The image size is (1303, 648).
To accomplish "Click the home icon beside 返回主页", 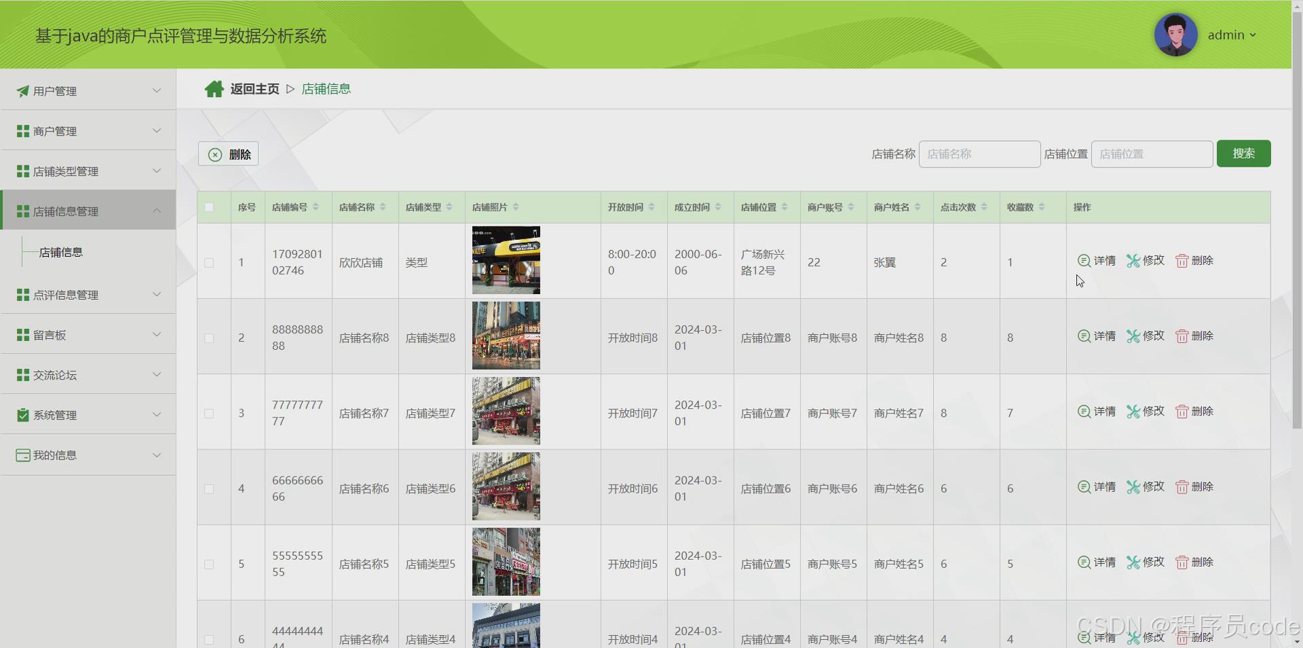I will point(214,89).
